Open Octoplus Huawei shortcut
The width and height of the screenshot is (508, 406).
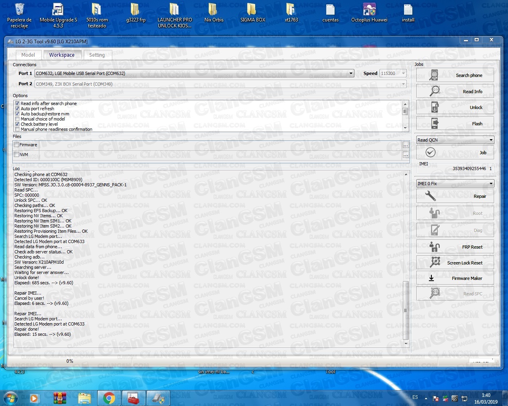click(369, 13)
